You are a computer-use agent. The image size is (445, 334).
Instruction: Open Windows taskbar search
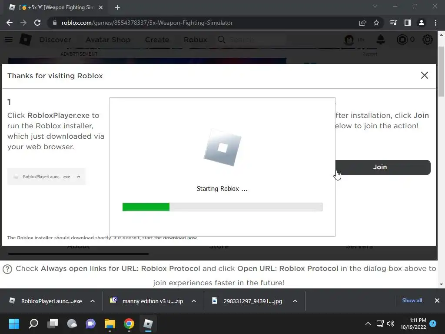point(33,324)
